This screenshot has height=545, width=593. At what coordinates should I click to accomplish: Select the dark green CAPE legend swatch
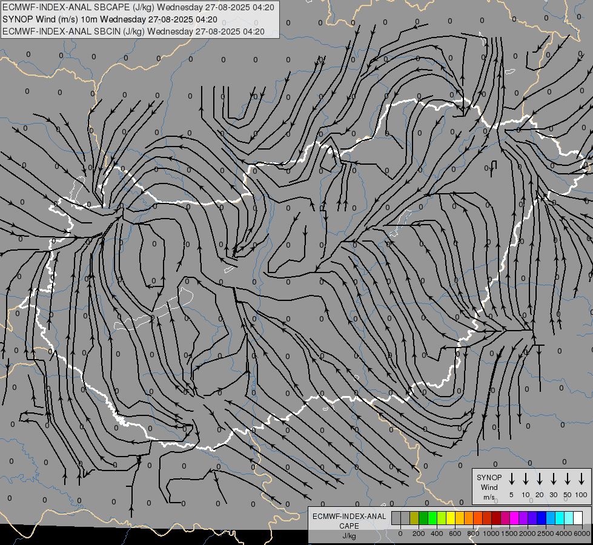click(423, 518)
